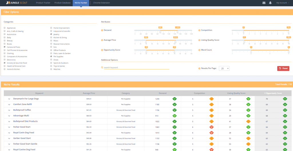
Task: Click the Demand slider minimum handle
Action: (160, 32)
